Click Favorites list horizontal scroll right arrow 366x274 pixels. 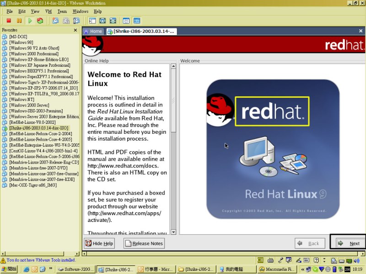coord(77,254)
